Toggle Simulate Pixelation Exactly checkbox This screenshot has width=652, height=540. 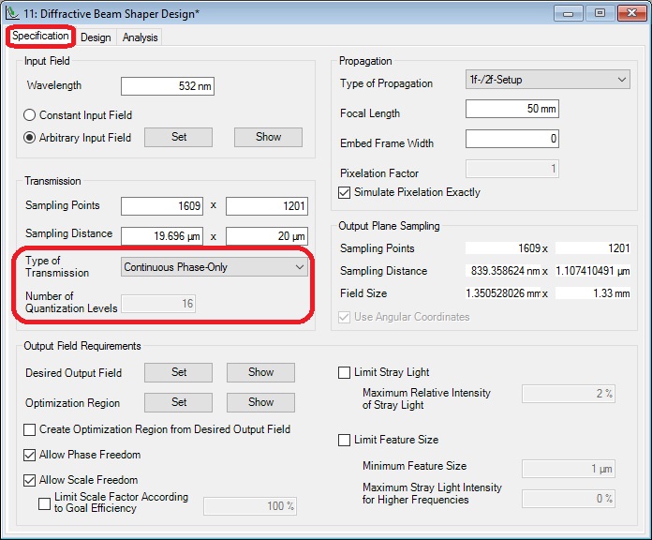(x=346, y=192)
